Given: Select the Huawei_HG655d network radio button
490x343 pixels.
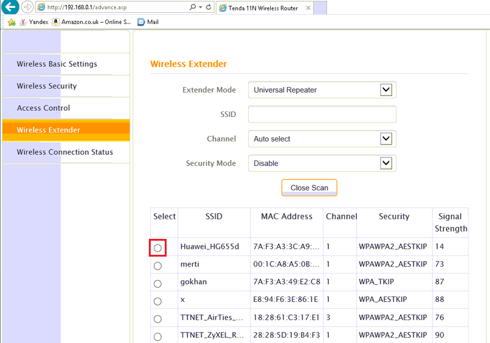Looking at the screenshot, I should (x=157, y=247).
